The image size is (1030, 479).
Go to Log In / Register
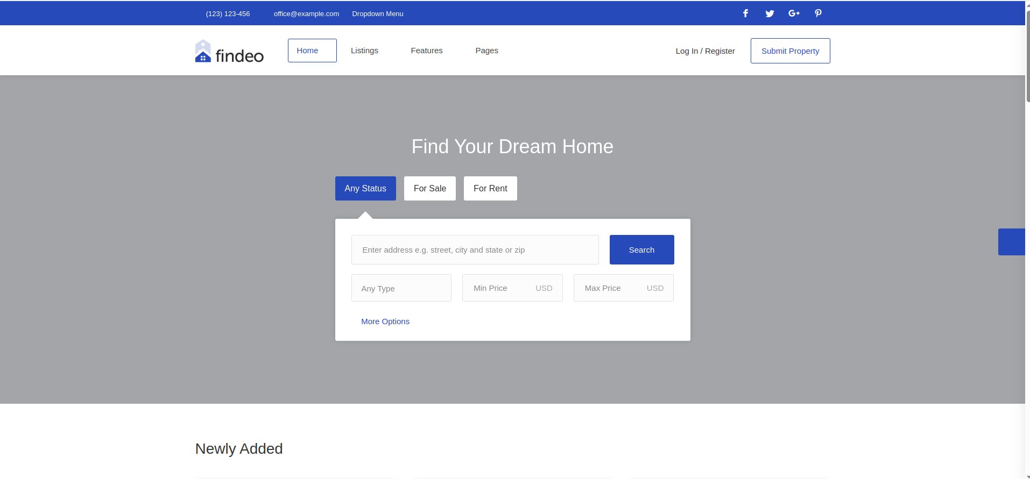click(705, 51)
